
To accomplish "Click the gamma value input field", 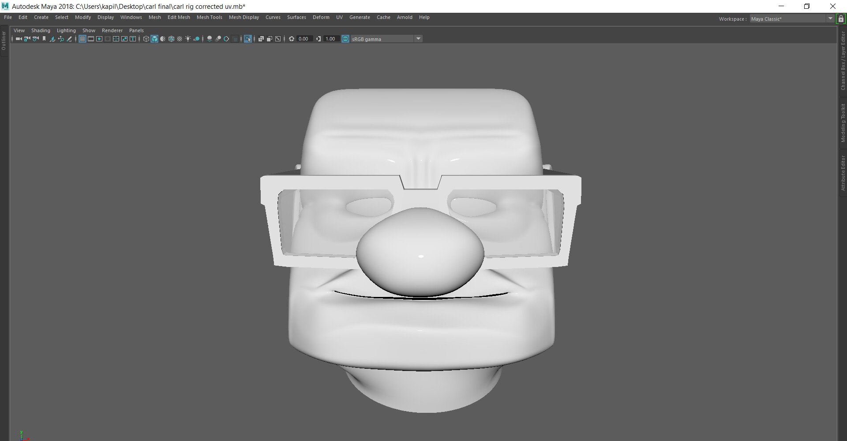I will [x=331, y=39].
